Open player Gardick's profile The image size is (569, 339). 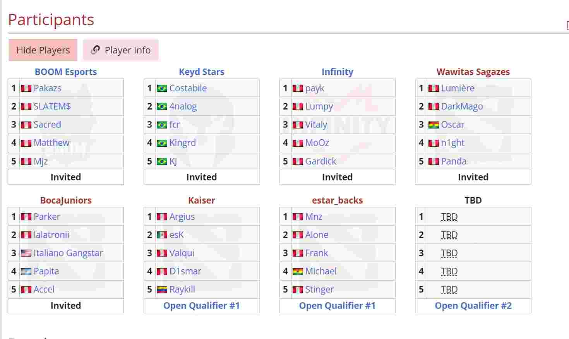pos(320,161)
